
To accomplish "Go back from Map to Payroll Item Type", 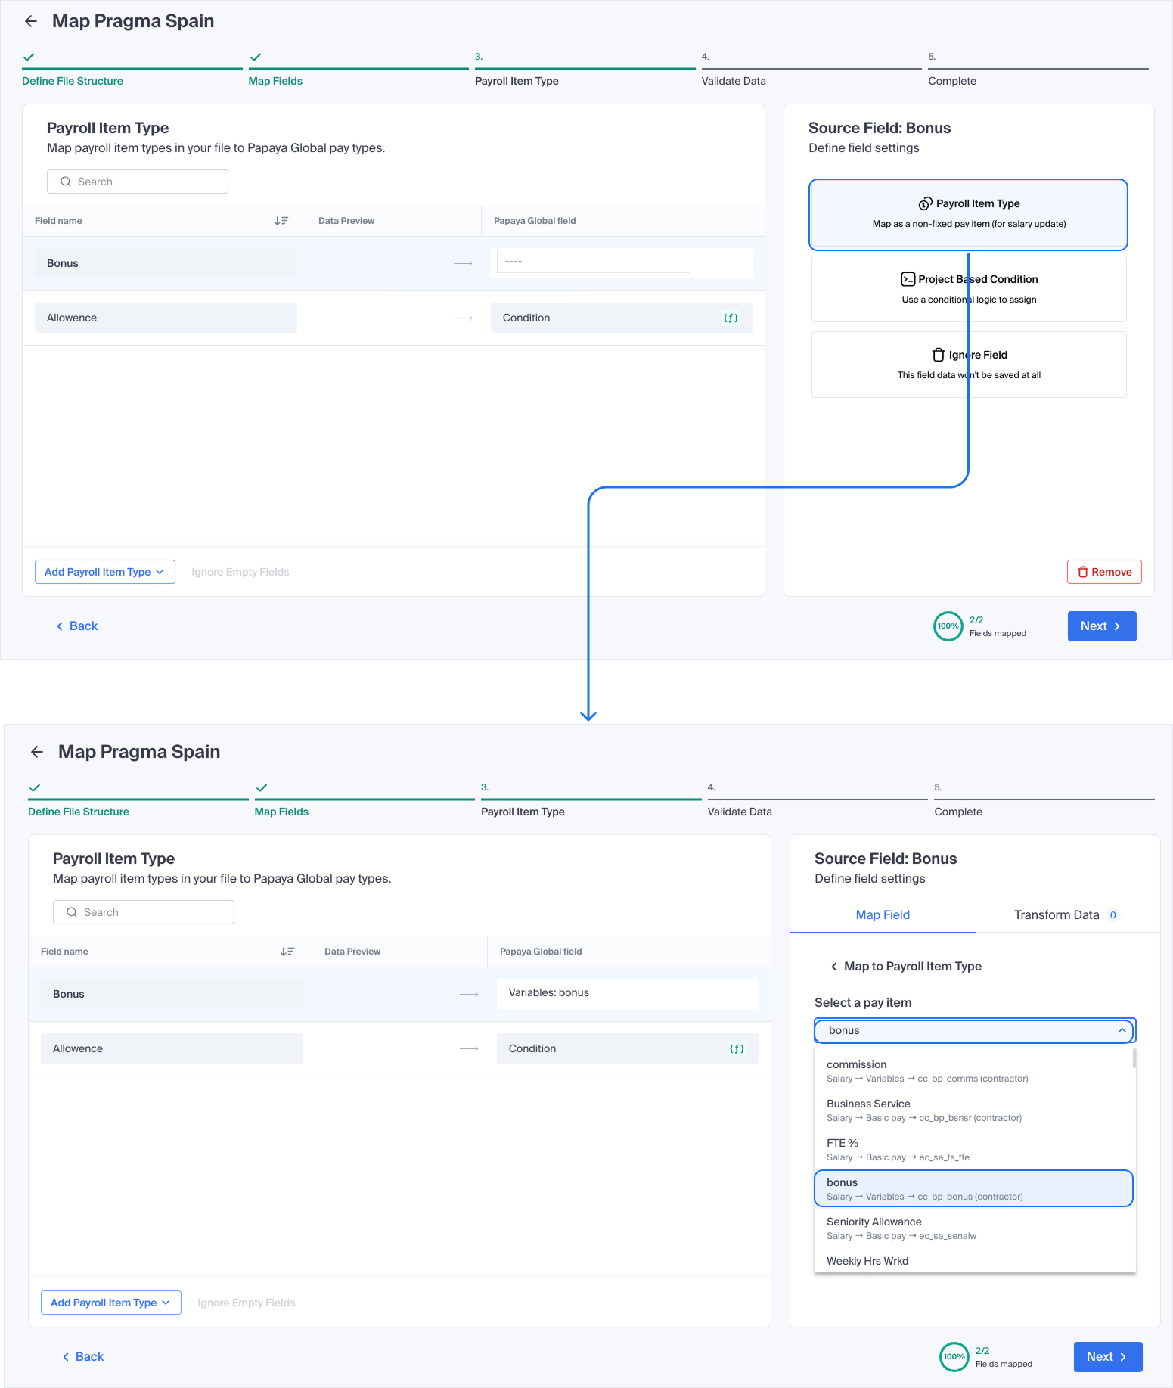I will 834,967.
